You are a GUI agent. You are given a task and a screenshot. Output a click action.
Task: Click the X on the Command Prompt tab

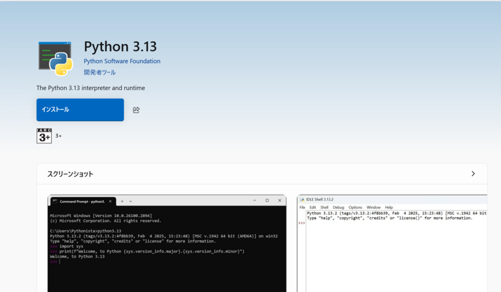pyautogui.click(x=110, y=201)
